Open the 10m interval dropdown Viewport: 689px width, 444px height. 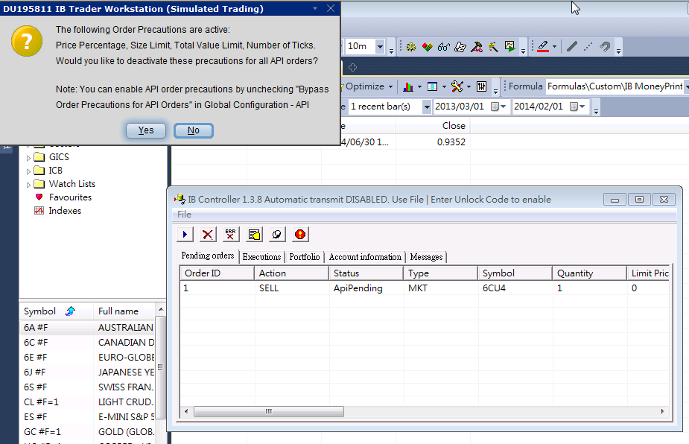380,46
